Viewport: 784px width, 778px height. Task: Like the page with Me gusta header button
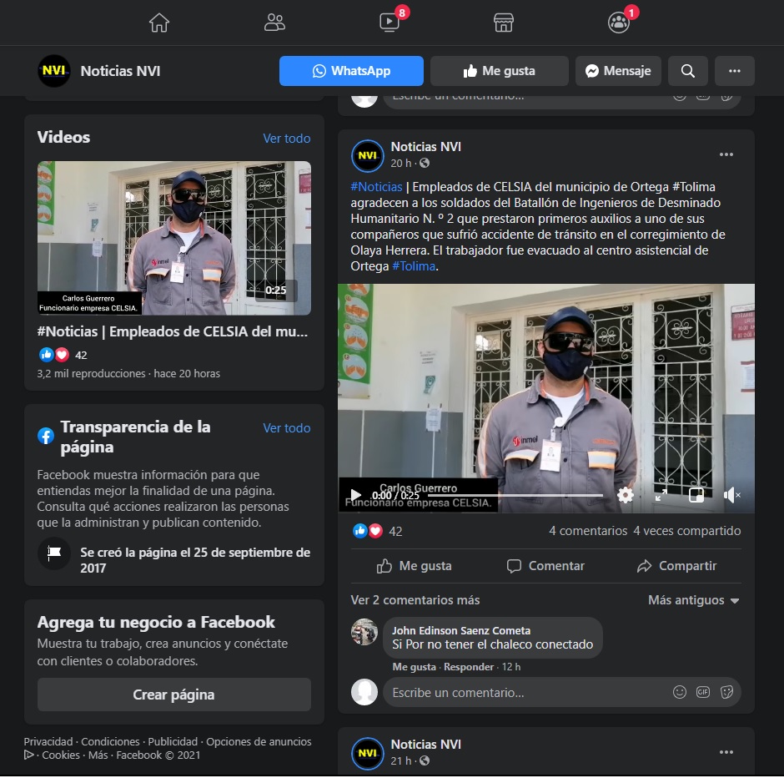(x=500, y=71)
